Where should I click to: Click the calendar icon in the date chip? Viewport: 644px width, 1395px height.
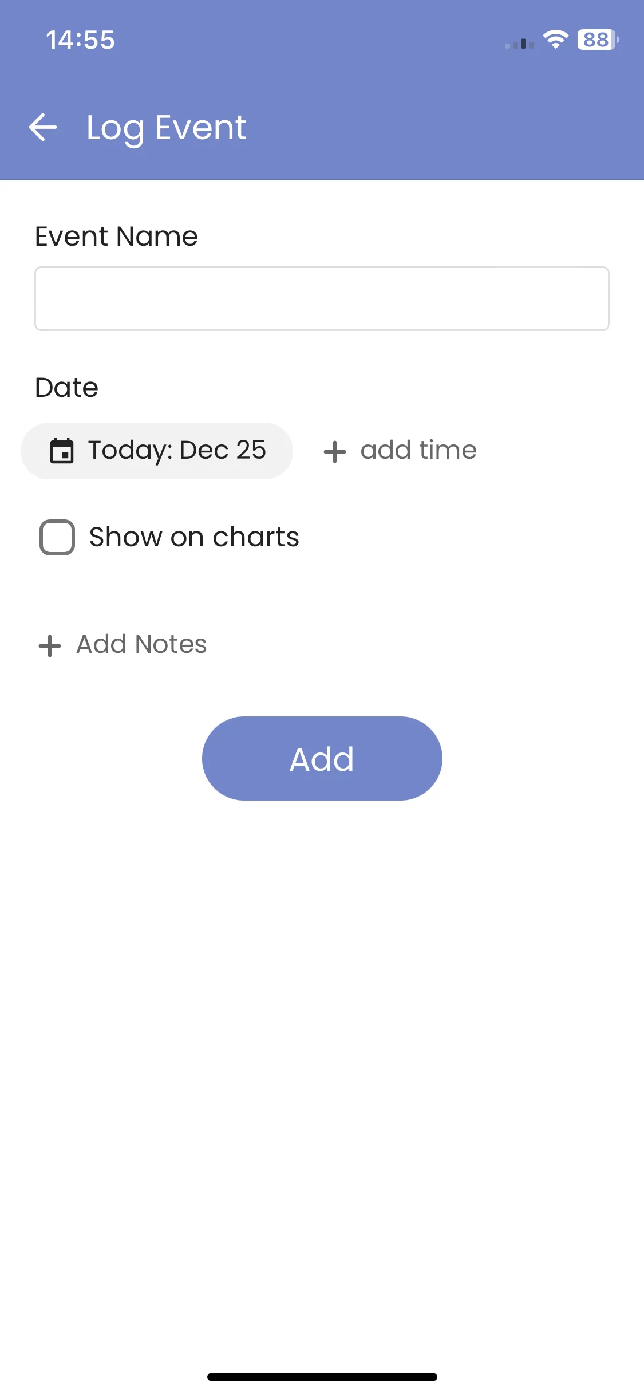[x=62, y=451]
